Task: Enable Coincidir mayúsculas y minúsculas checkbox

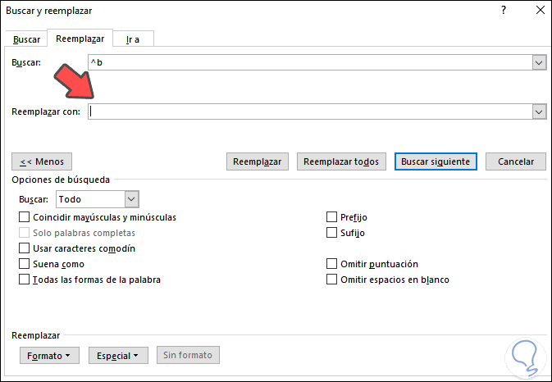Action: pyautogui.click(x=24, y=217)
